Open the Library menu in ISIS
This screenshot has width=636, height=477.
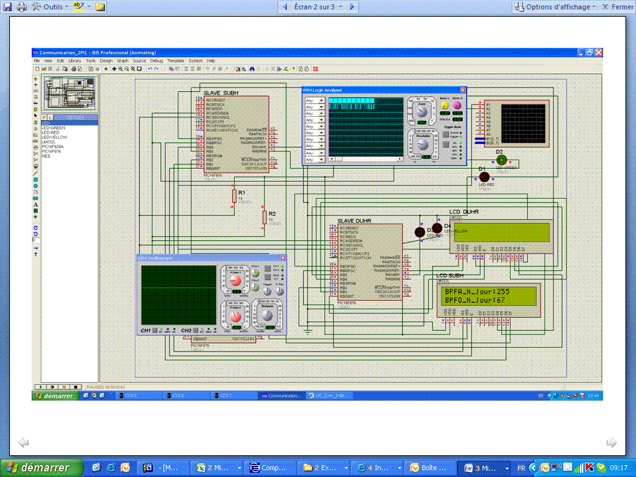[75, 61]
